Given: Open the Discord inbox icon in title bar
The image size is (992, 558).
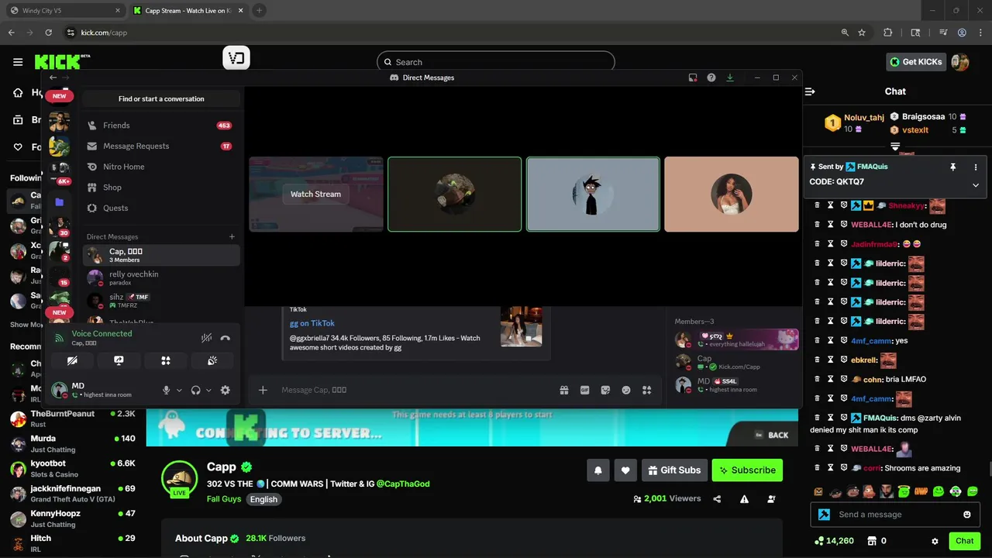Looking at the screenshot, I should coord(693,77).
